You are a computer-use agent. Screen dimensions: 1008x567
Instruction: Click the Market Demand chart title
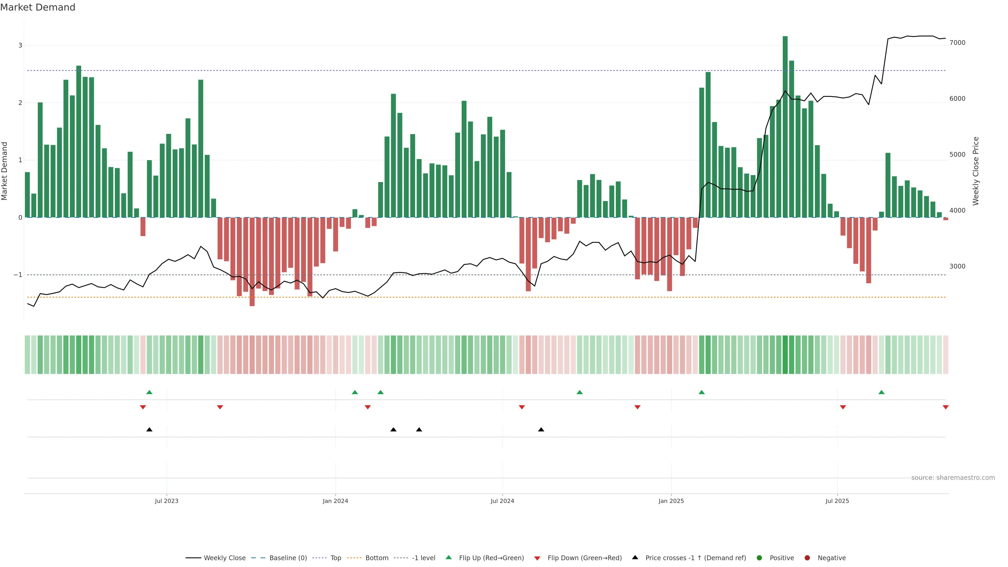38,7
